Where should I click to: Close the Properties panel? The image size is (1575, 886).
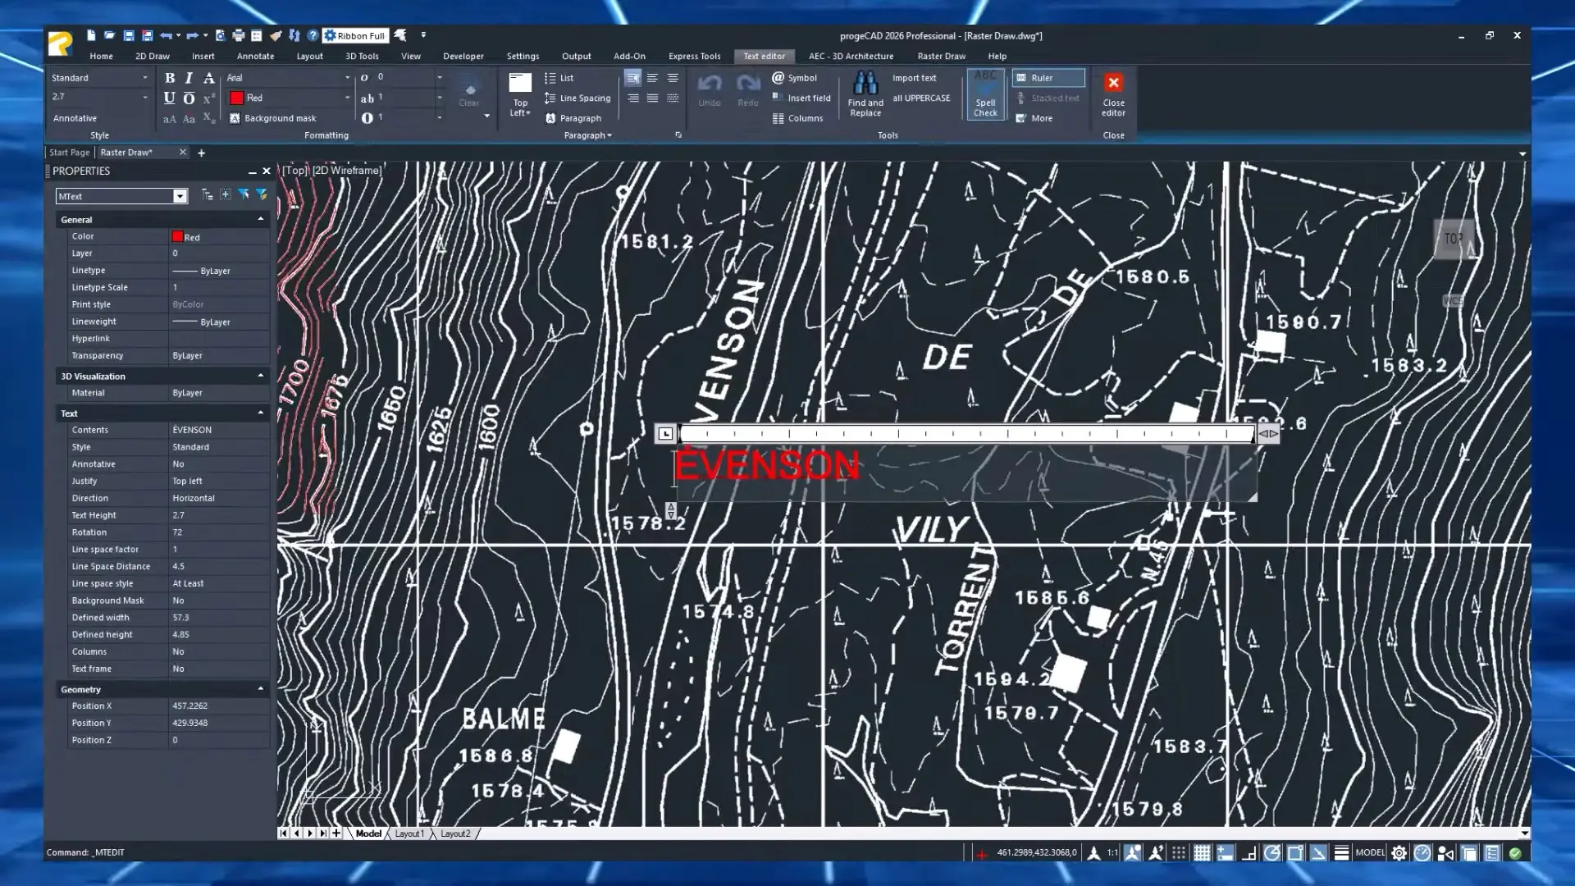coord(266,171)
